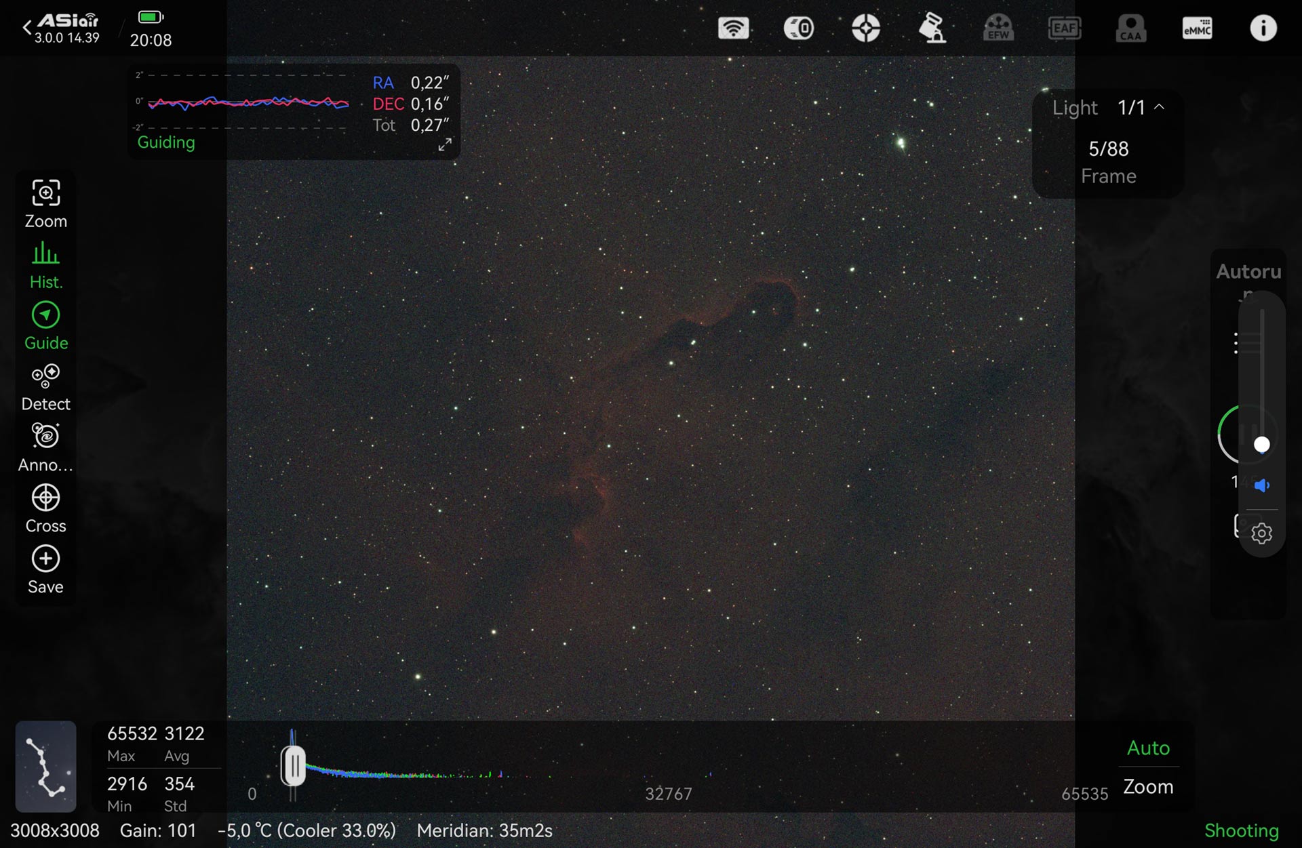Click Zoom histogram button
Viewport: 1302px width, 848px height.
click(1148, 786)
